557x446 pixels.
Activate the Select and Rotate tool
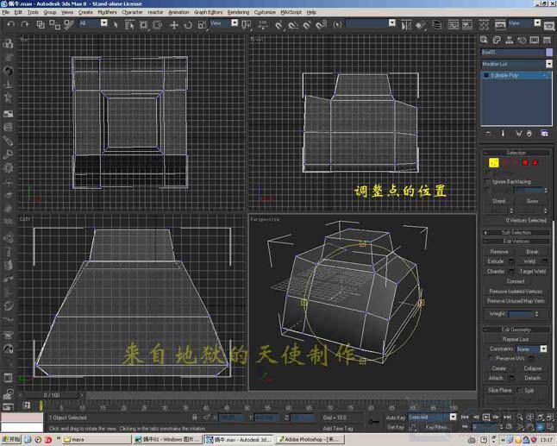pyautogui.click(x=188, y=25)
